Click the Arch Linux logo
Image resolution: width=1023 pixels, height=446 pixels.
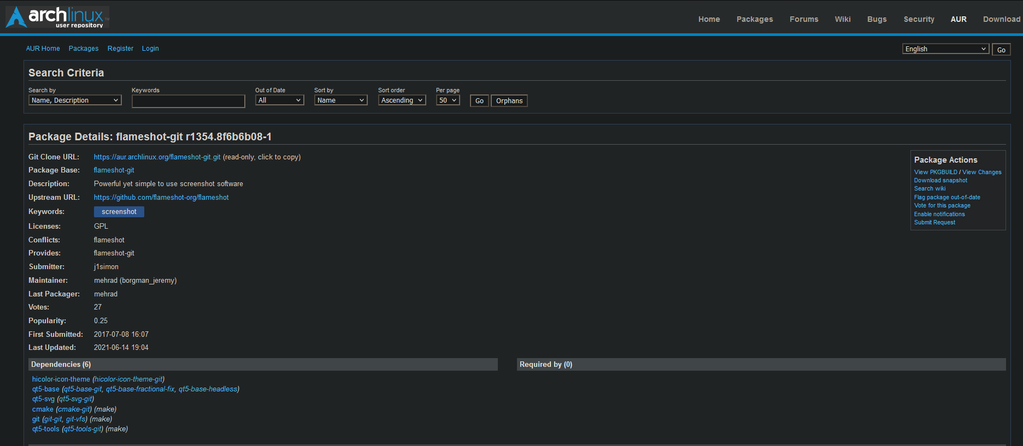tap(57, 17)
